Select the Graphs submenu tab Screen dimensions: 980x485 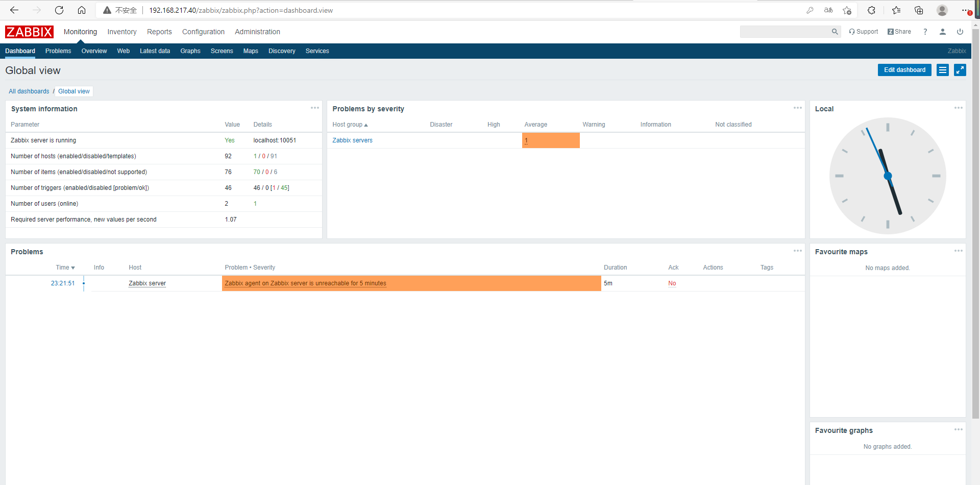click(x=190, y=51)
